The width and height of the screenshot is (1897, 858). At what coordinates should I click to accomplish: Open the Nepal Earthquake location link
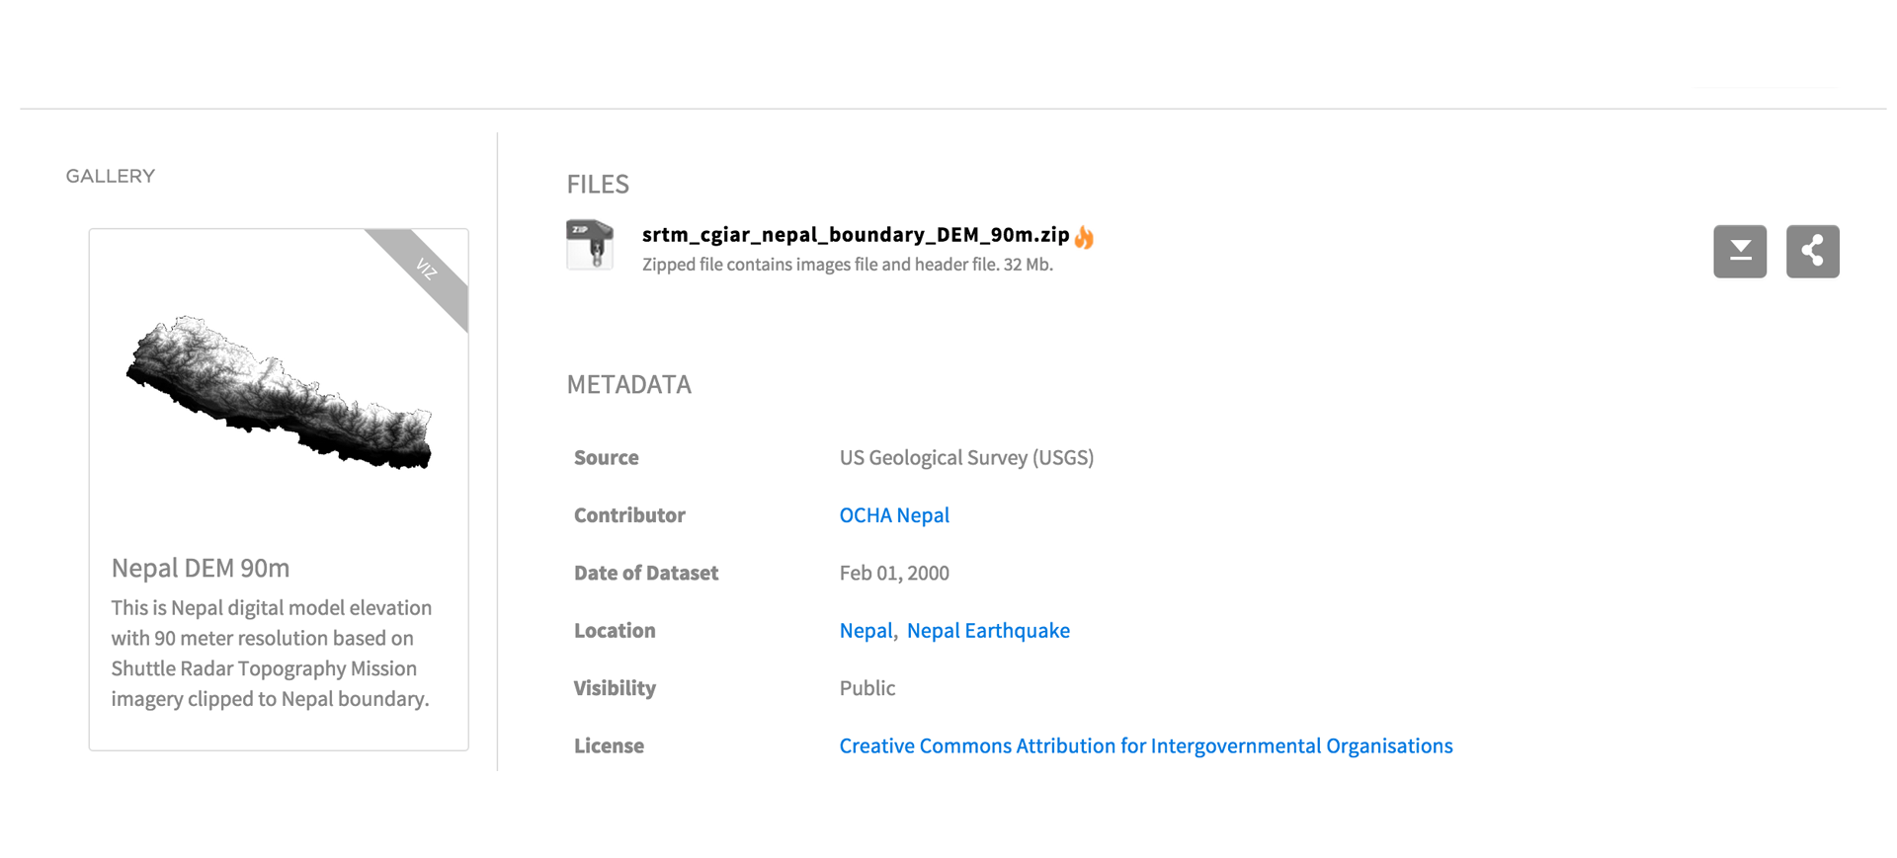987,631
